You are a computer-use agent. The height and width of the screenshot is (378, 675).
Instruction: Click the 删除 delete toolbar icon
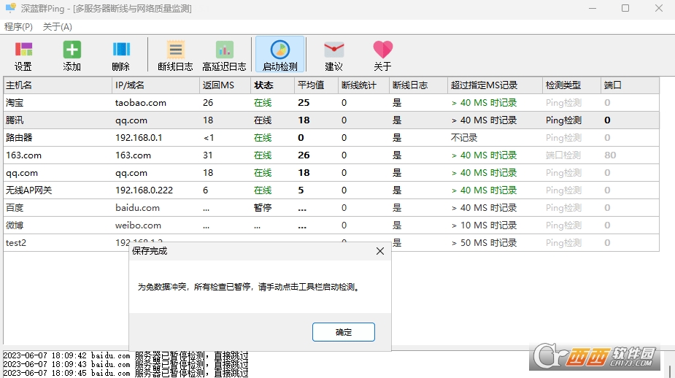[121, 55]
